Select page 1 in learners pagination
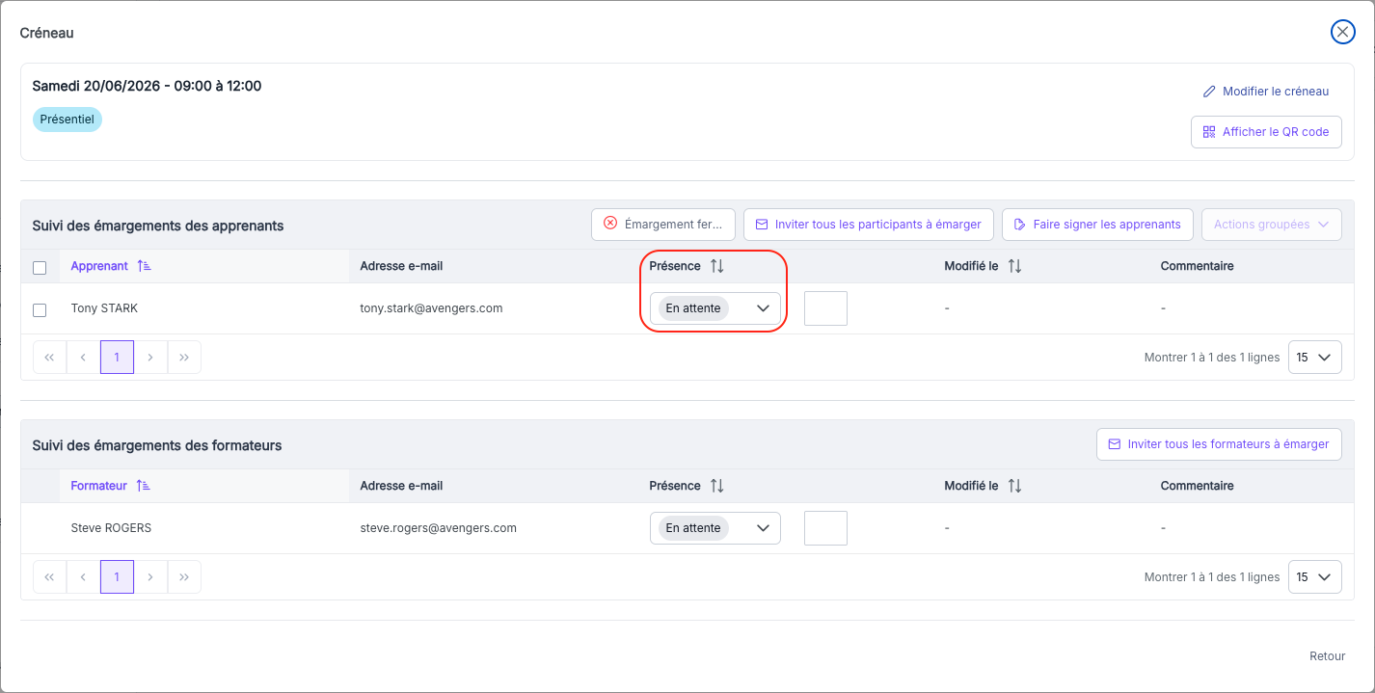Screen dimensions: 1375x693 [x=117, y=358]
